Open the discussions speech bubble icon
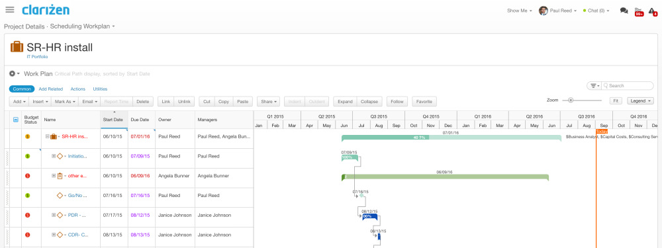Image resolution: width=662 pixels, height=248 pixels. pos(624,11)
